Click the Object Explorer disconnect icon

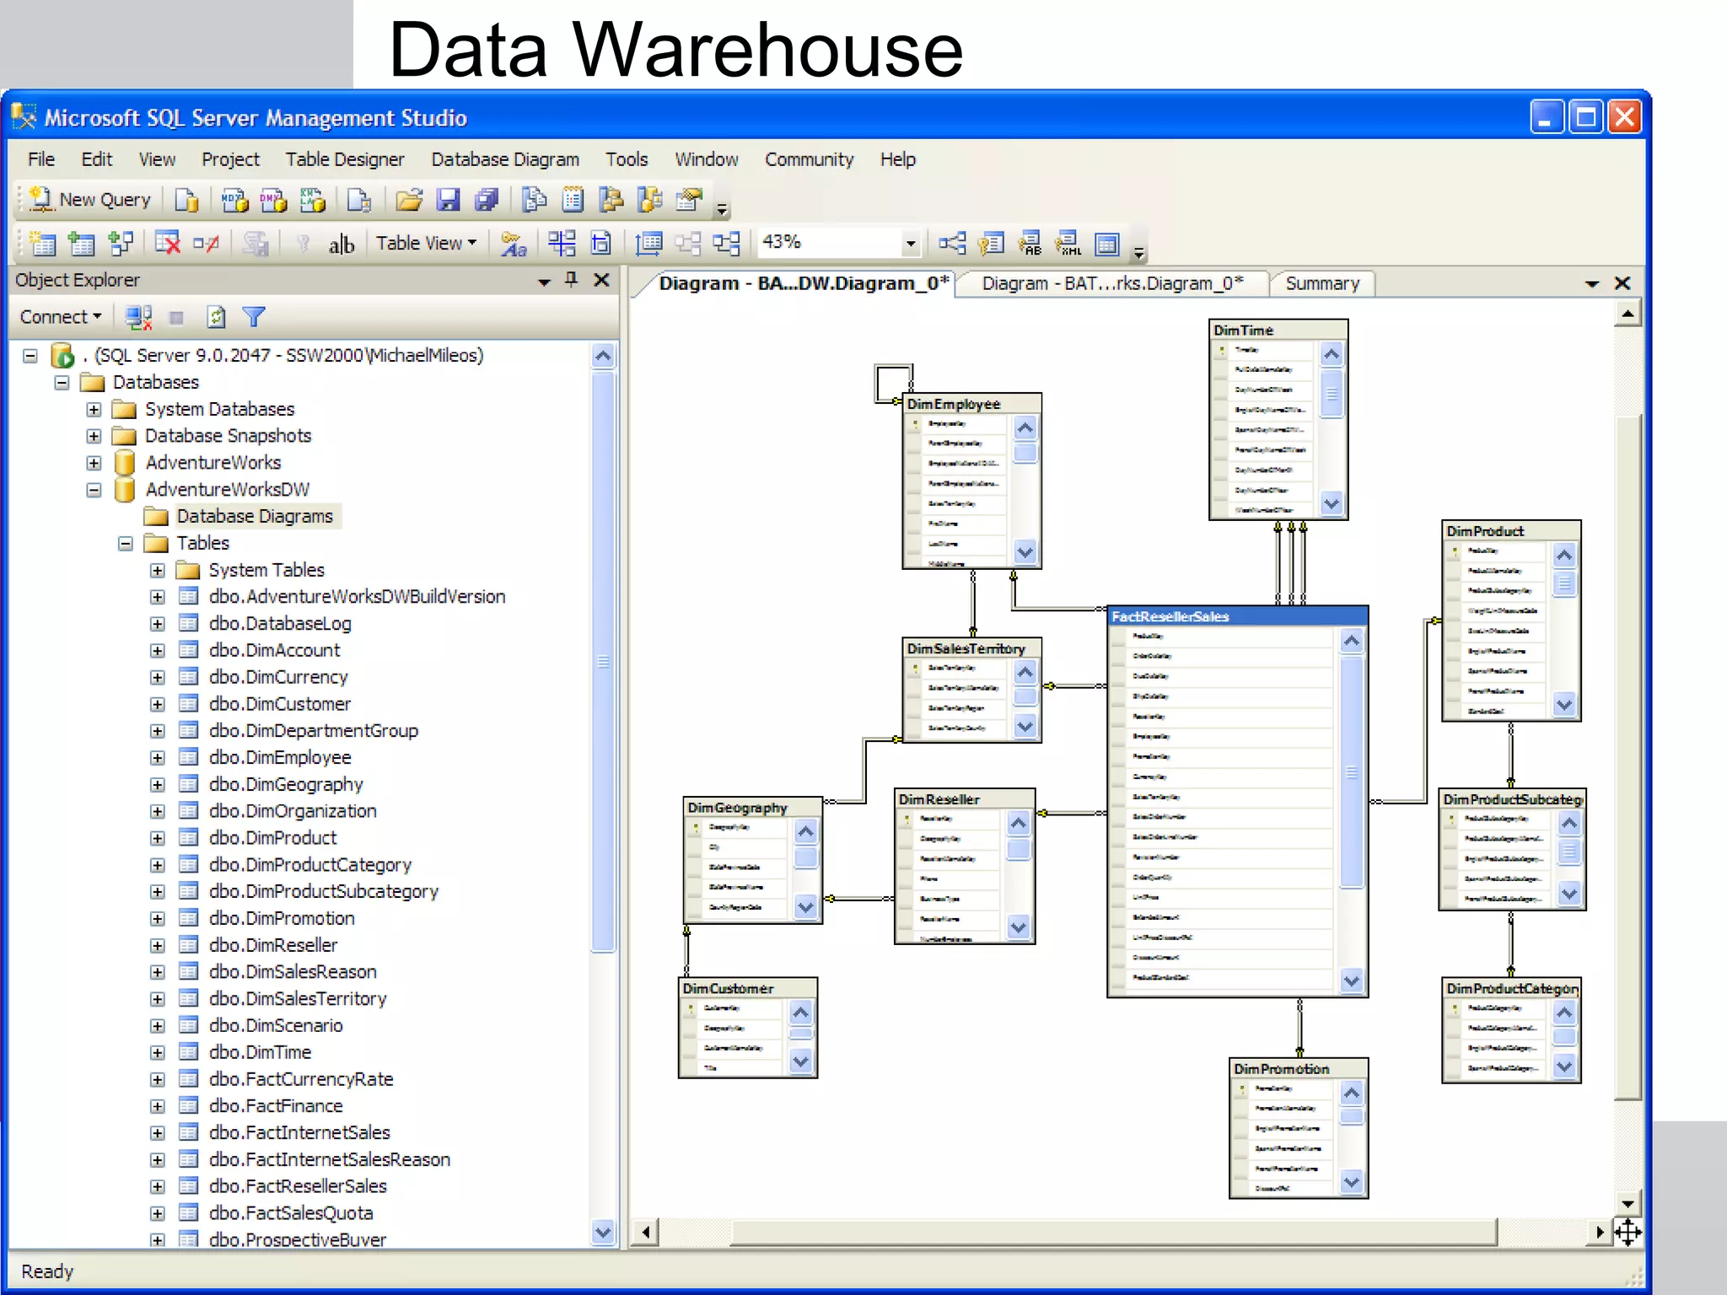(x=138, y=317)
